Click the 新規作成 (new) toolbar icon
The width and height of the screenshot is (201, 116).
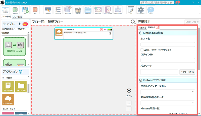(x=15, y=10)
